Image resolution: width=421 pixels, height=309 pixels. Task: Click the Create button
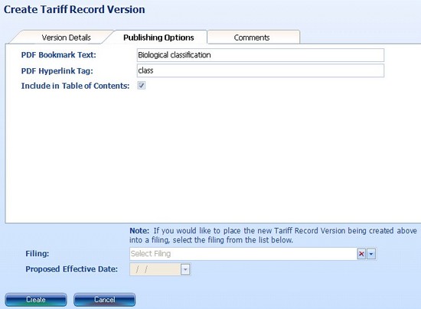coord(36,300)
